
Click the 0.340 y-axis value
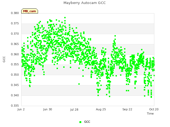(x=15, y=95)
